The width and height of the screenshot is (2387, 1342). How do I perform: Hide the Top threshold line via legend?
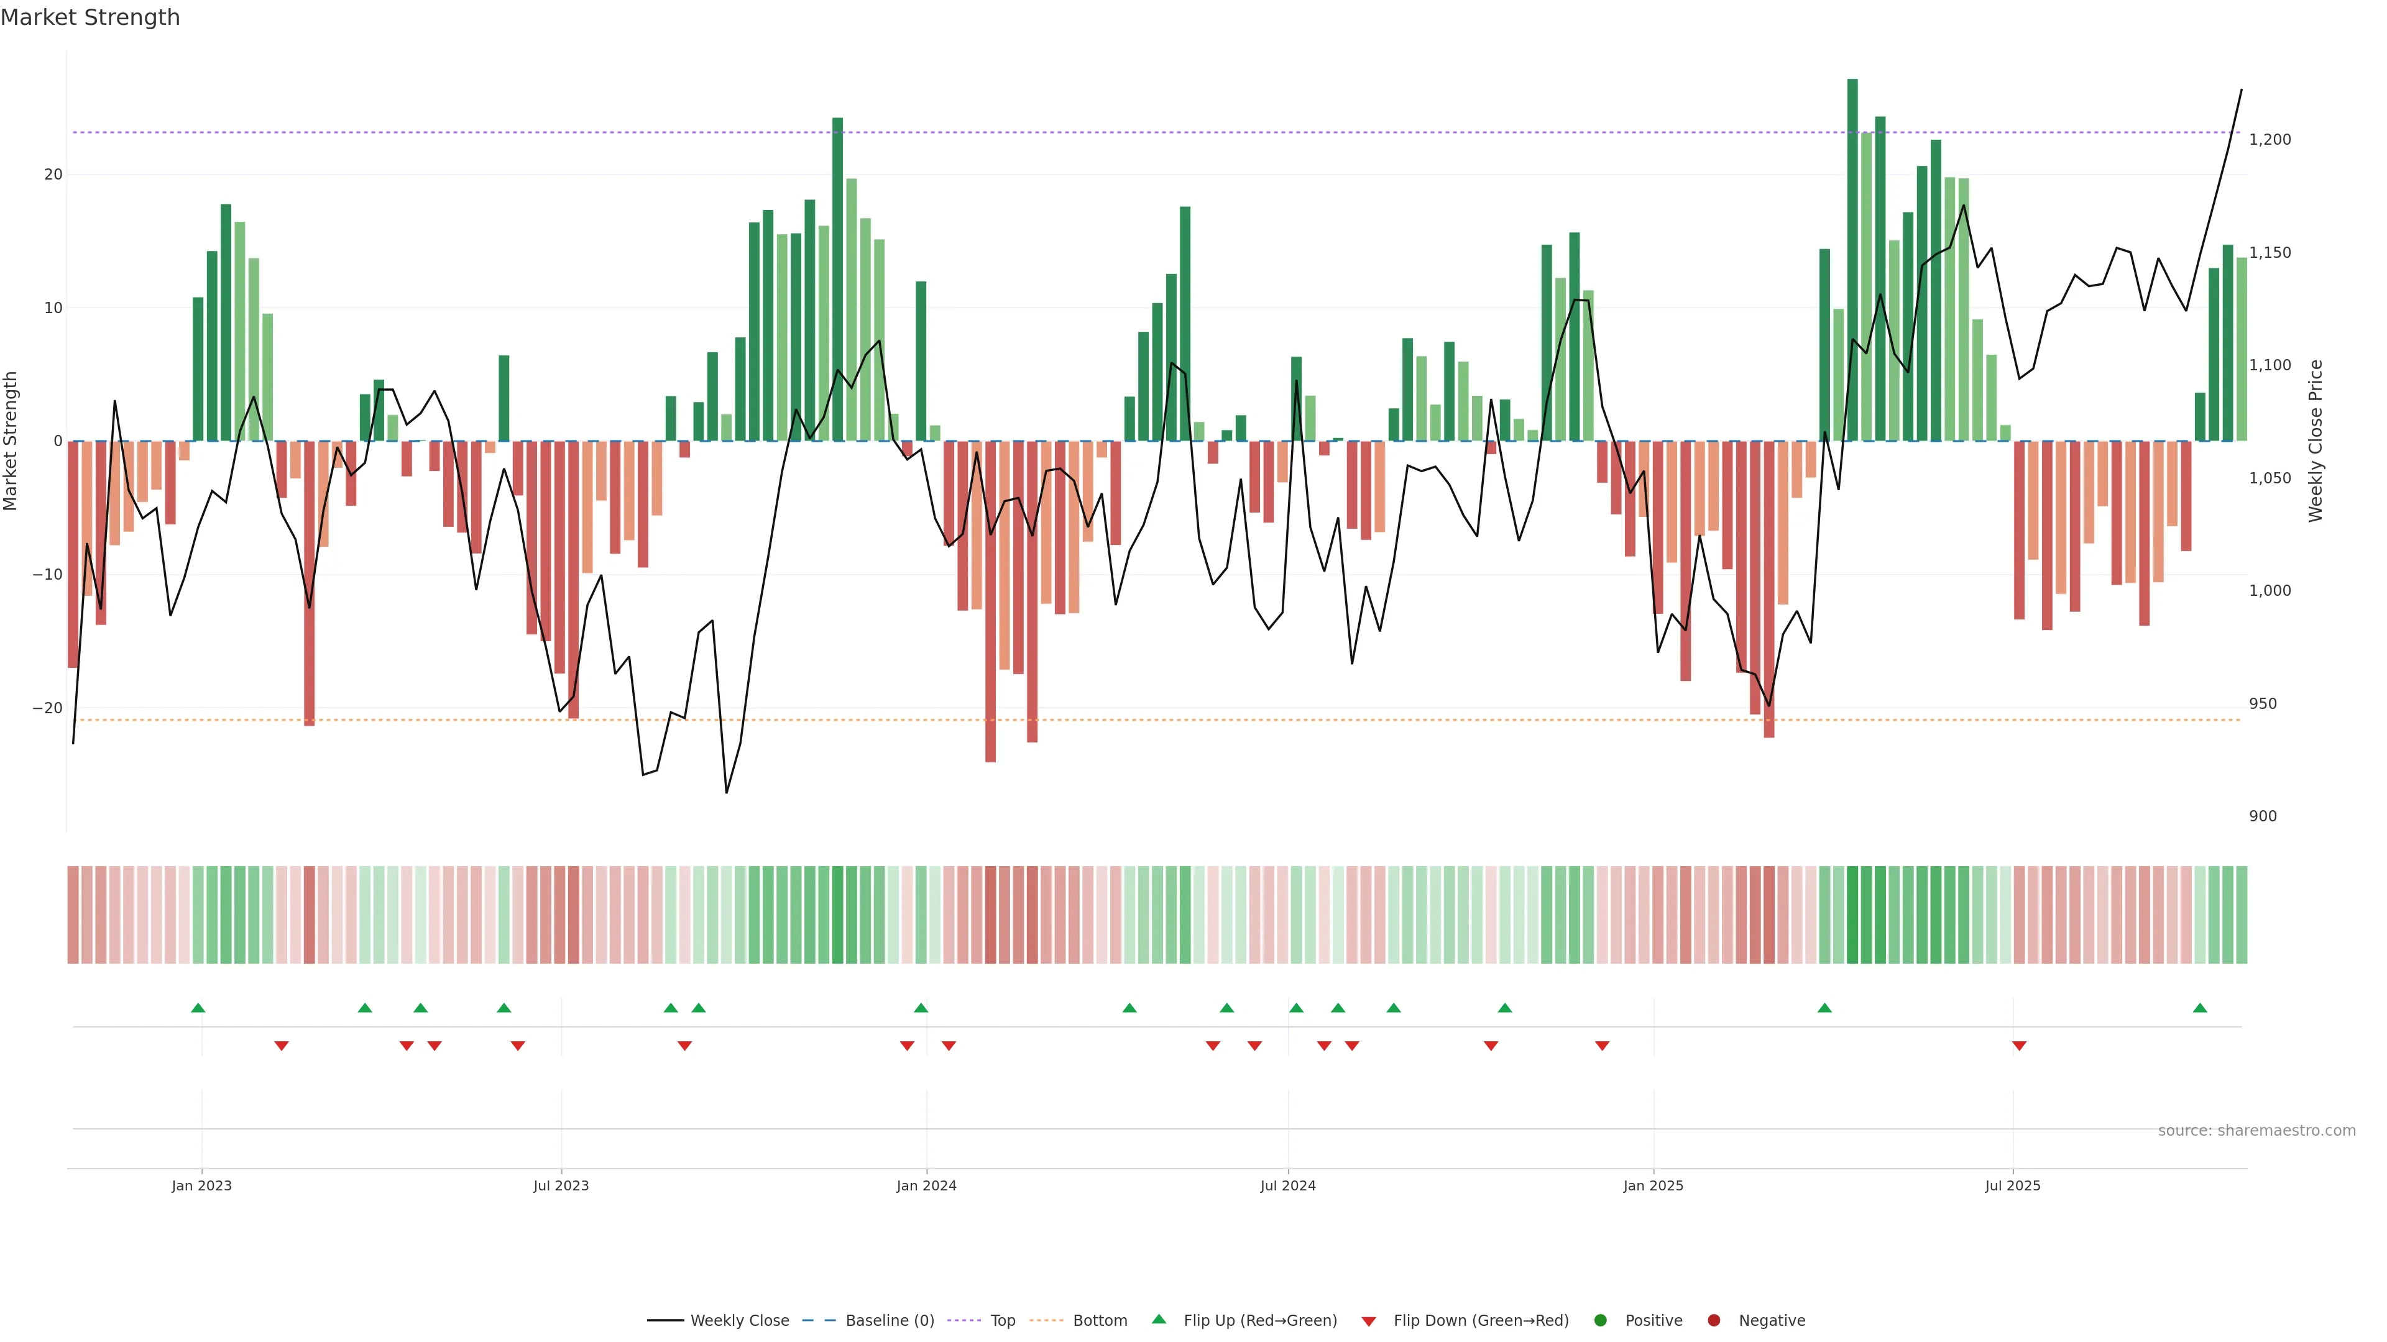pyautogui.click(x=1001, y=1320)
